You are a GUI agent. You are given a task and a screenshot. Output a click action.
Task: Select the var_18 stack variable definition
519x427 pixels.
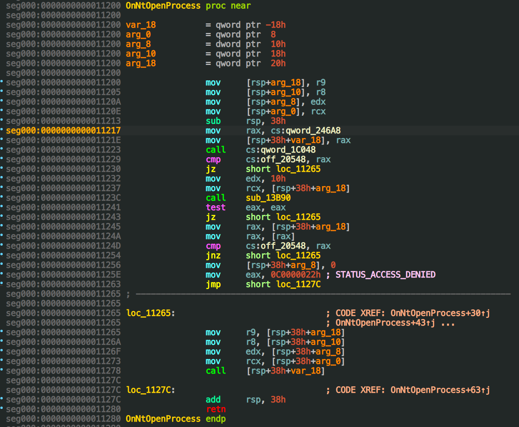[x=141, y=25]
